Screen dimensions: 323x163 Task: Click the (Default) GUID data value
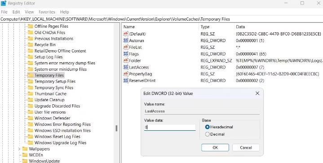[x=279, y=34]
